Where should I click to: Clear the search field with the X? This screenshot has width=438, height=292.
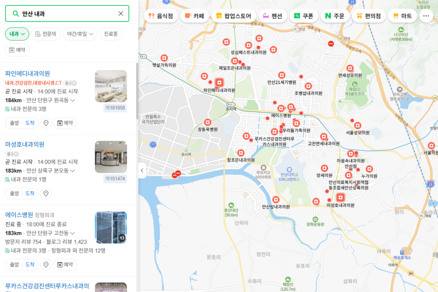click(x=121, y=13)
